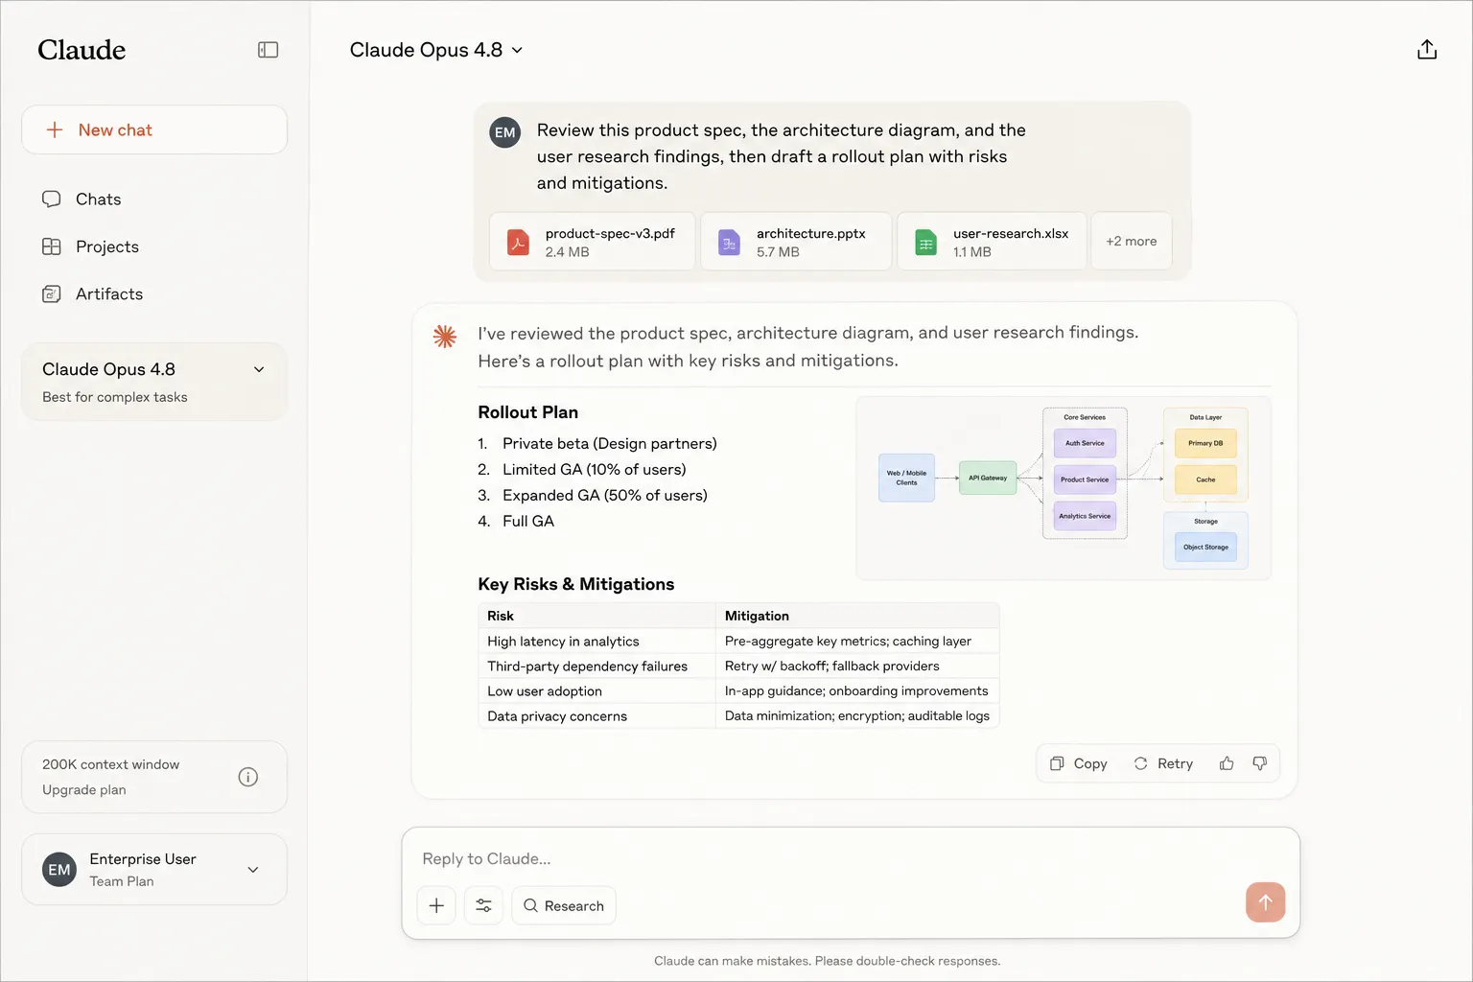Click the thumbs up icon
The image size is (1473, 982).
tap(1227, 763)
